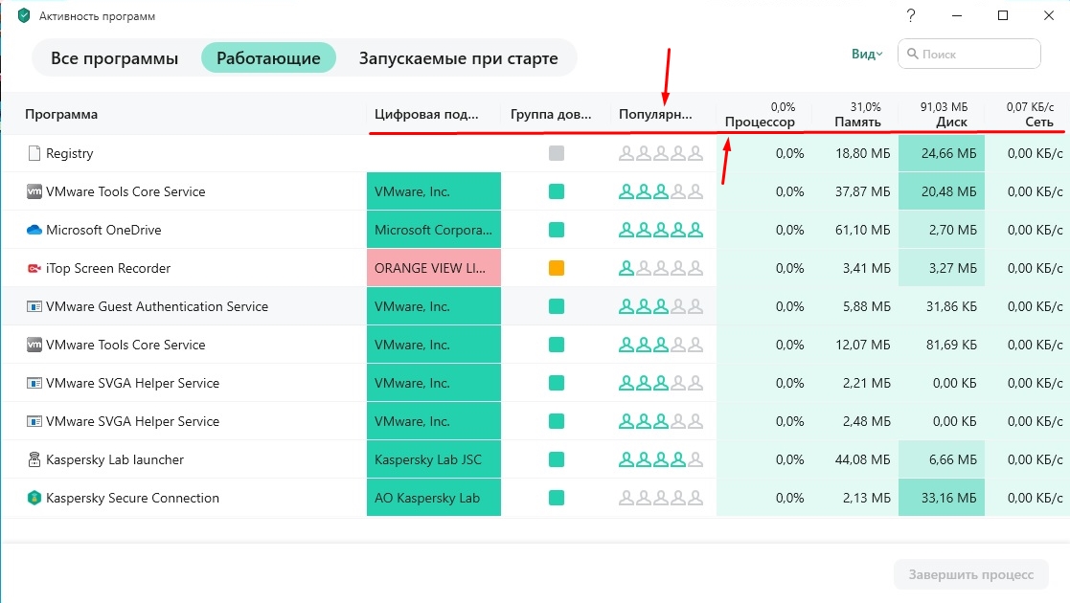Click the five-user popularity rating of Microsoft OneDrive
Image resolution: width=1070 pixels, height=603 pixels.
click(x=661, y=230)
